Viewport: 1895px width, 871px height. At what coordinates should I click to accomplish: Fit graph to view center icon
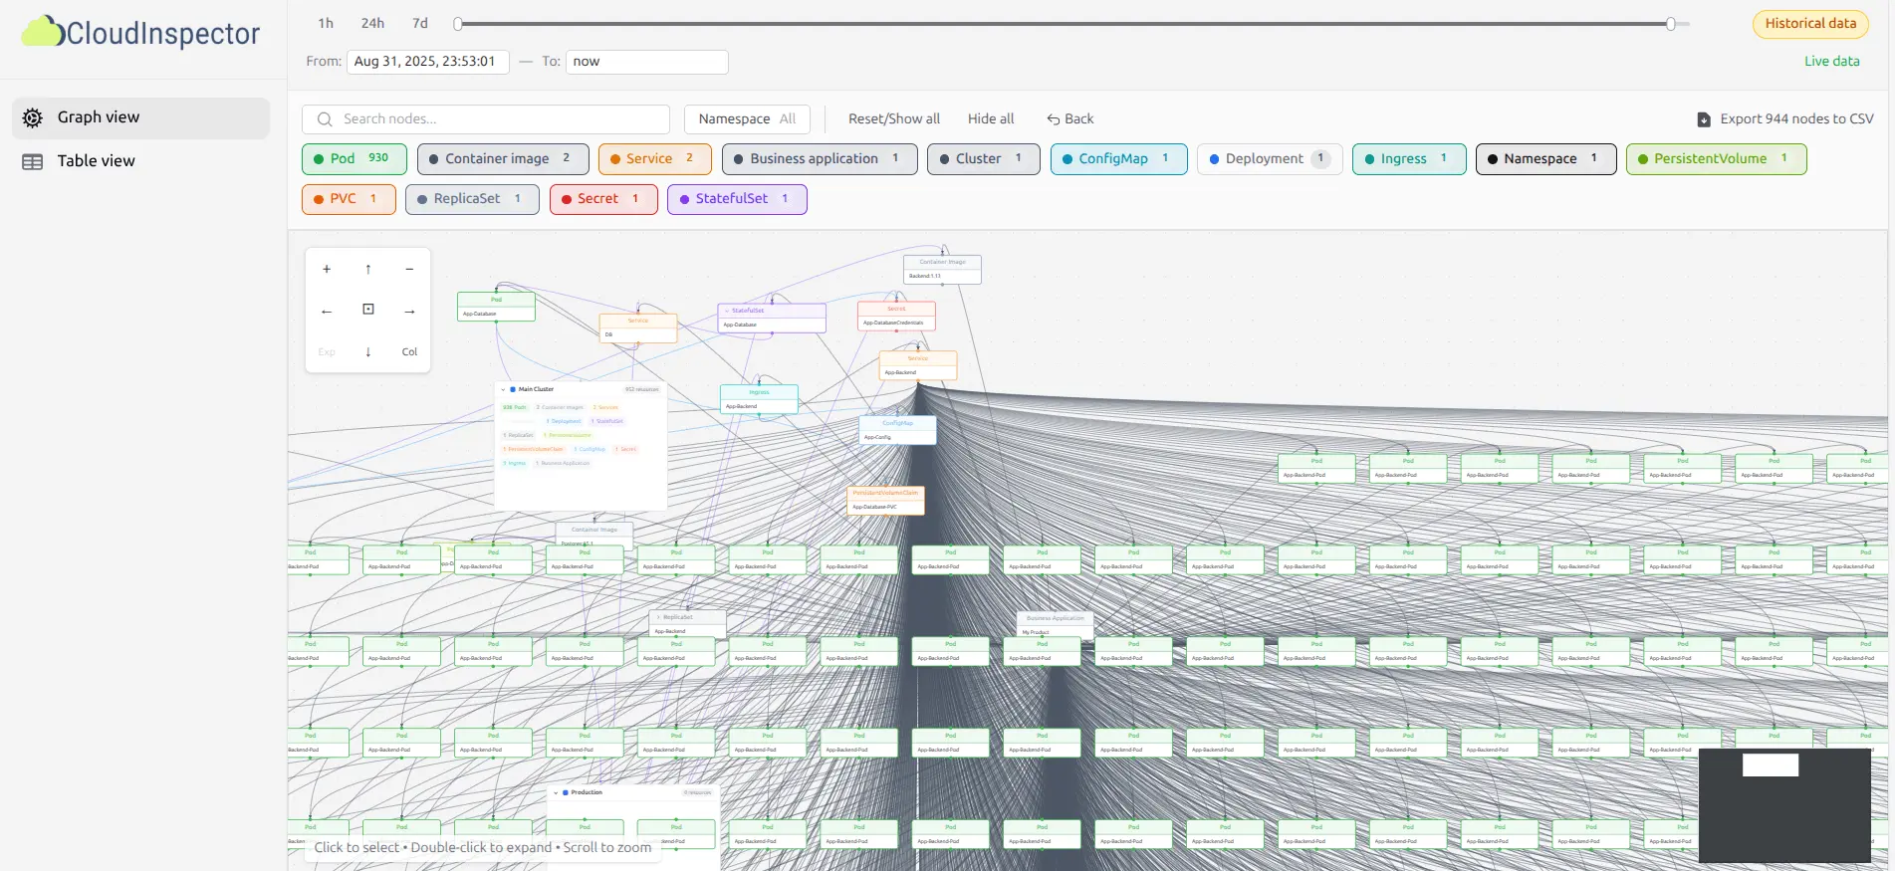[x=368, y=310]
